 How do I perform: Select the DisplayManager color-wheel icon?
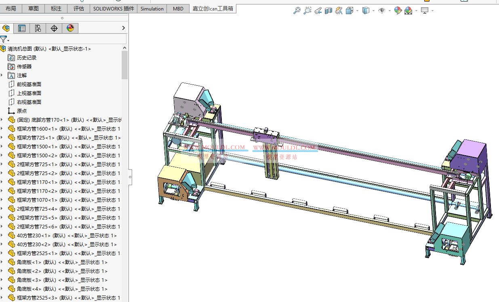click(x=69, y=28)
